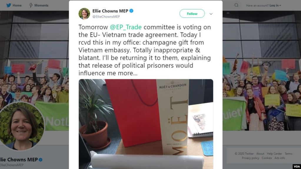Go to the Home tab
This screenshot has height=169, width=301.
pyautogui.click(x=14, y=5)
